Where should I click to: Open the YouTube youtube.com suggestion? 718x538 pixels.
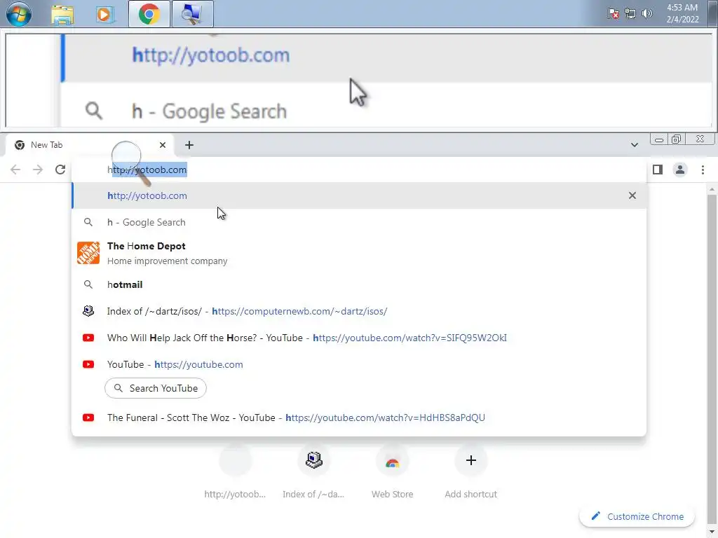point(359,364)
